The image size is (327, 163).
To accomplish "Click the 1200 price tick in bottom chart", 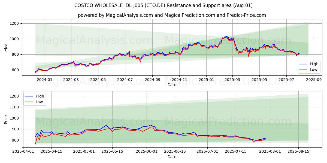I will click(x=14, y=96).
